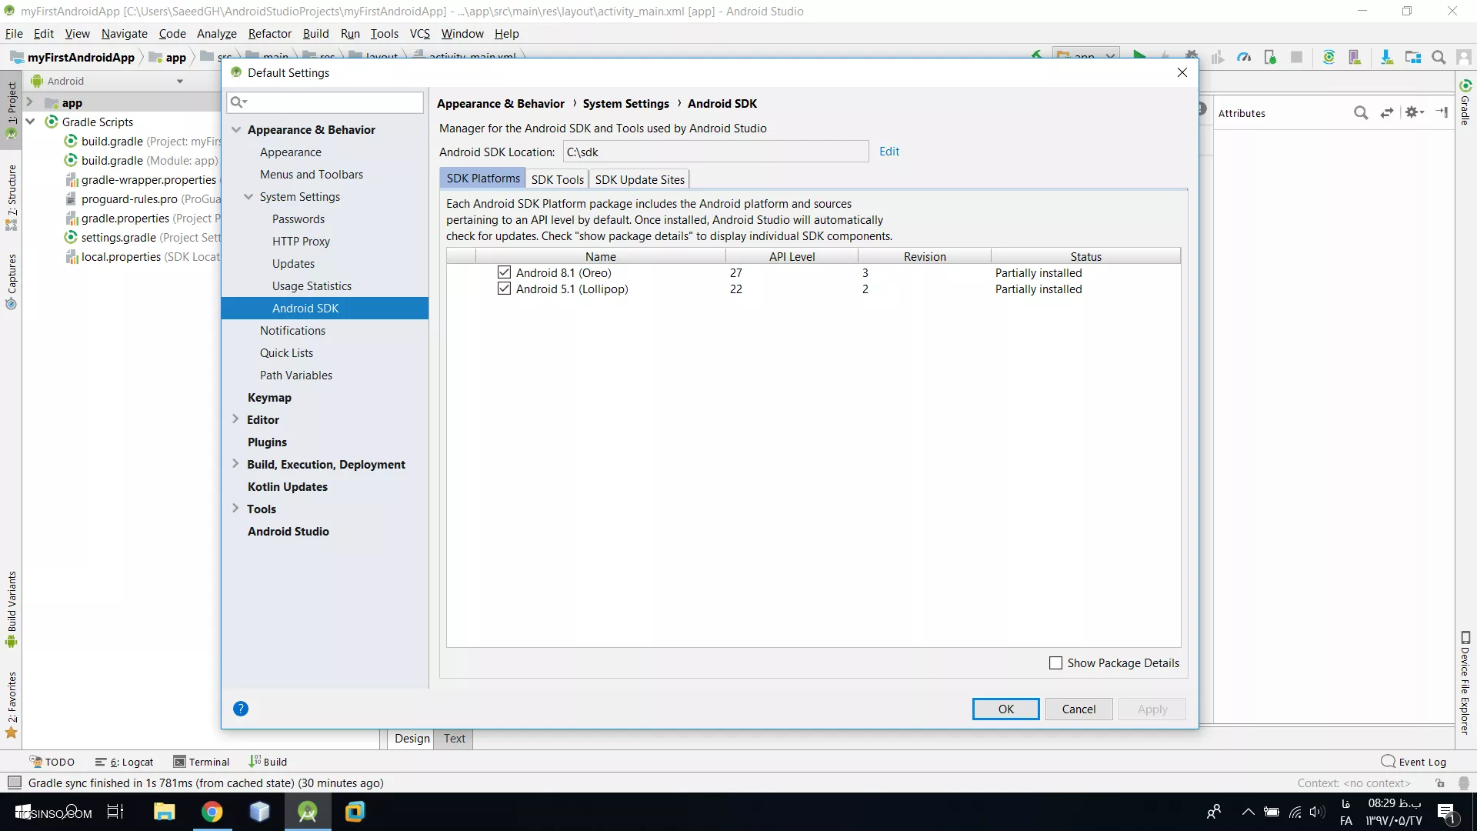Open the Project tool window strip
The image size is (1477, 831).
click(12, 110)
